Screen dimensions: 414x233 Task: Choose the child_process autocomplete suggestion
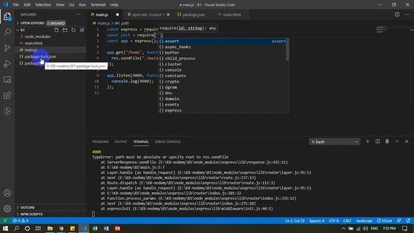[222, 58]
